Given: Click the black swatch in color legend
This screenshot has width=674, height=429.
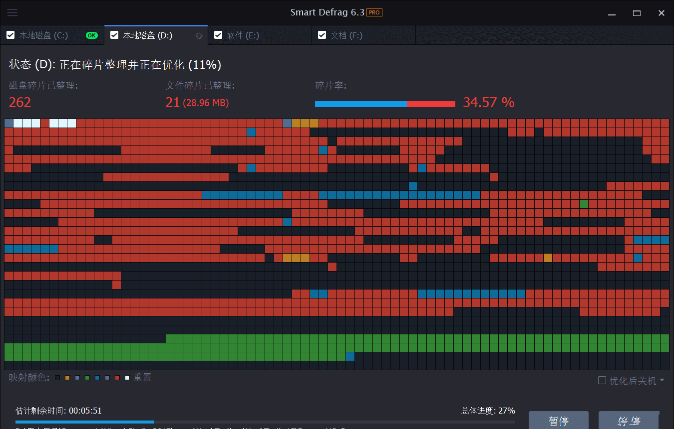Looking at the screenshot, I should click(x=57, y=378).
